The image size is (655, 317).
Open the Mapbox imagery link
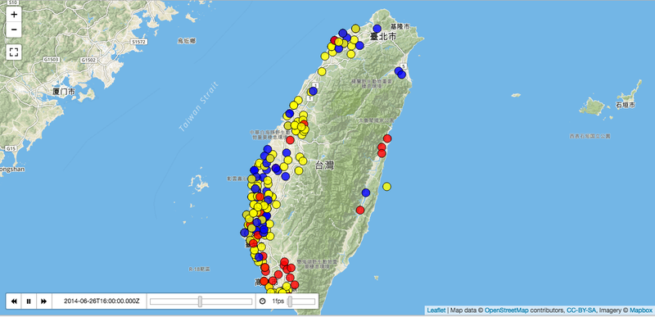pyautogui.click(x=641, y=310)
